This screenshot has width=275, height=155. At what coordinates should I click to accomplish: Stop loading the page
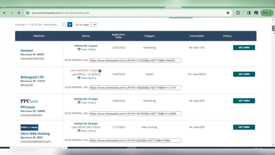point(19,13)
